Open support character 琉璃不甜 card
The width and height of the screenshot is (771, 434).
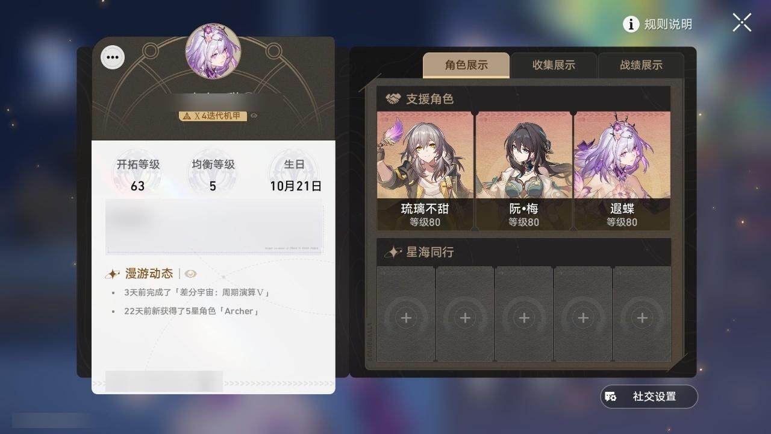(x=425, y=171)
